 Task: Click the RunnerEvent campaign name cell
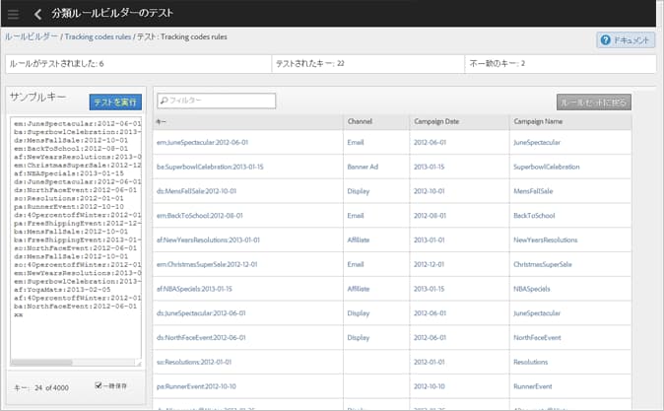(x=532, y=386)
